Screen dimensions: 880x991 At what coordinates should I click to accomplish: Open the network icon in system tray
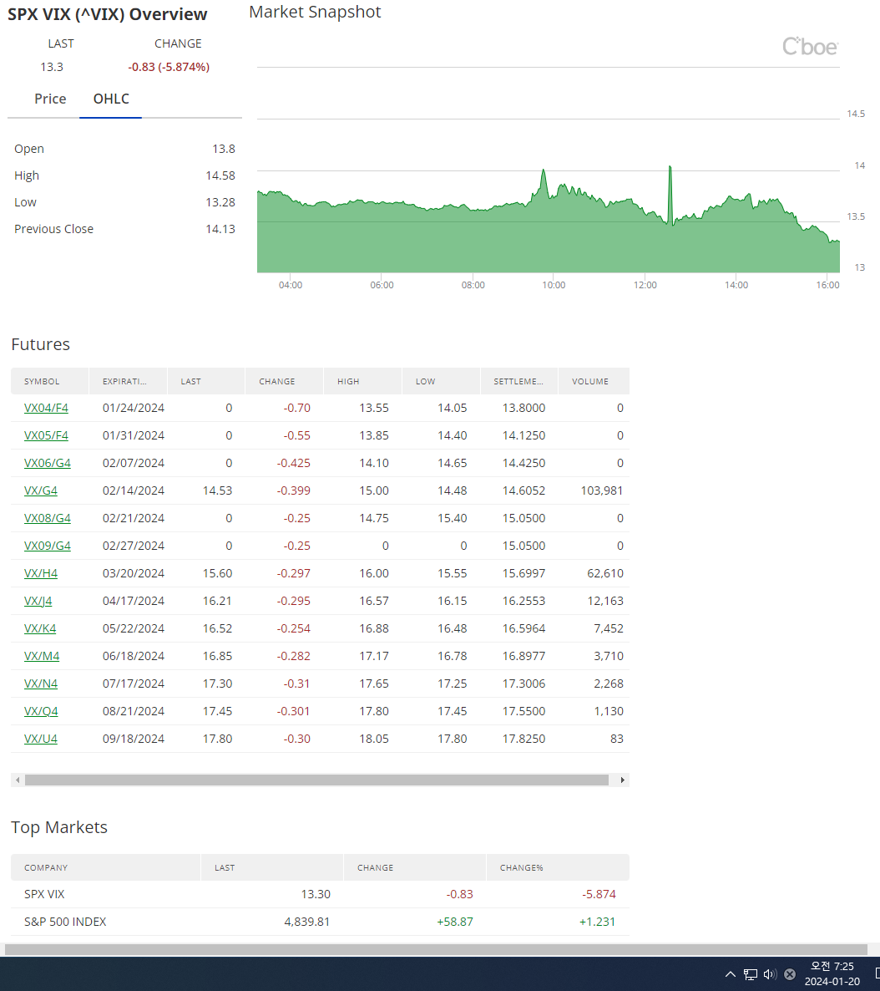(x=751, y=974)
